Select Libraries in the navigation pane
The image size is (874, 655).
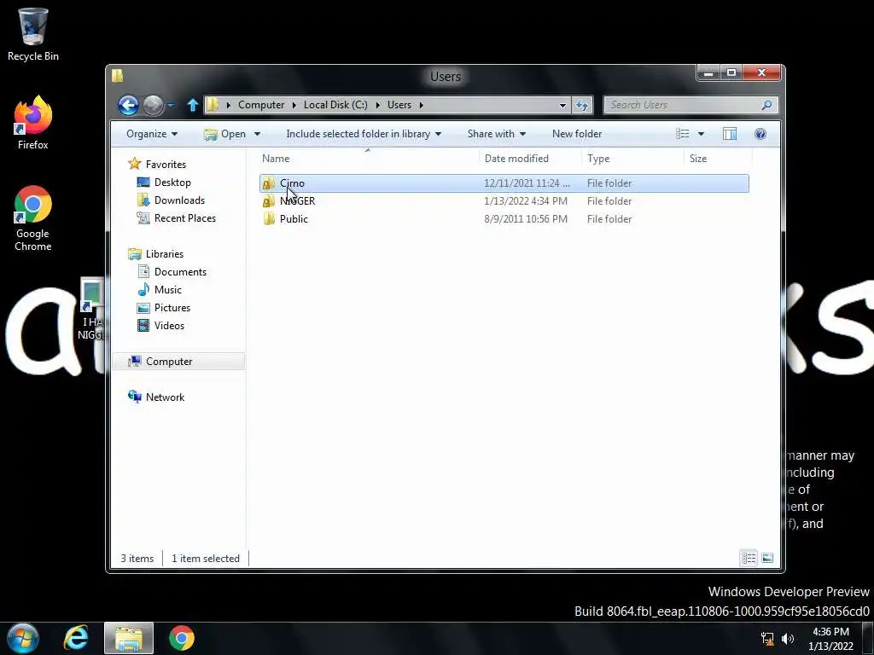pos(165,254)
